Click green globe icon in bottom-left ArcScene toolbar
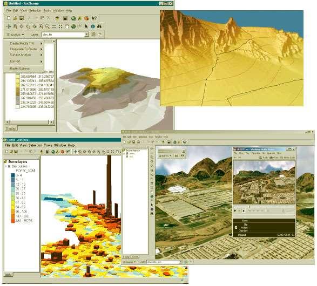The height and width of the screenshot is (286, 317). (x=53, y=152)
